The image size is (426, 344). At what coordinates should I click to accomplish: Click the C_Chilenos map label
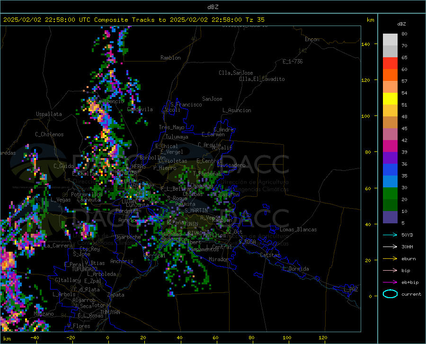coord(49,134)
